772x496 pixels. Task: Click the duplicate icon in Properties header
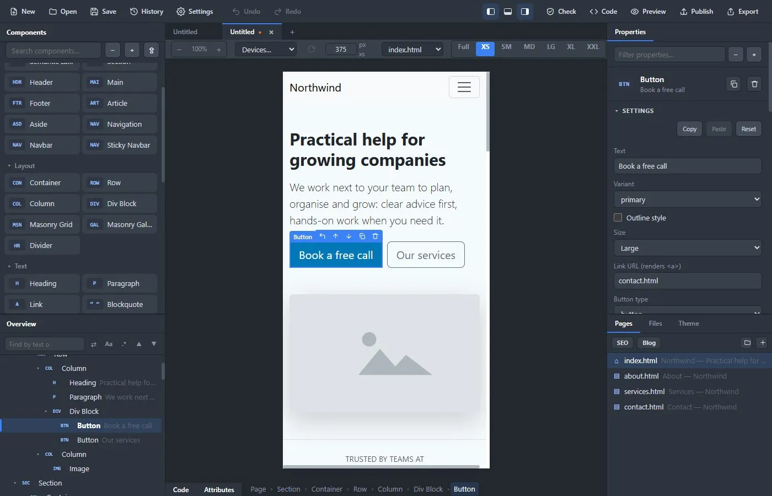point(733,84)
